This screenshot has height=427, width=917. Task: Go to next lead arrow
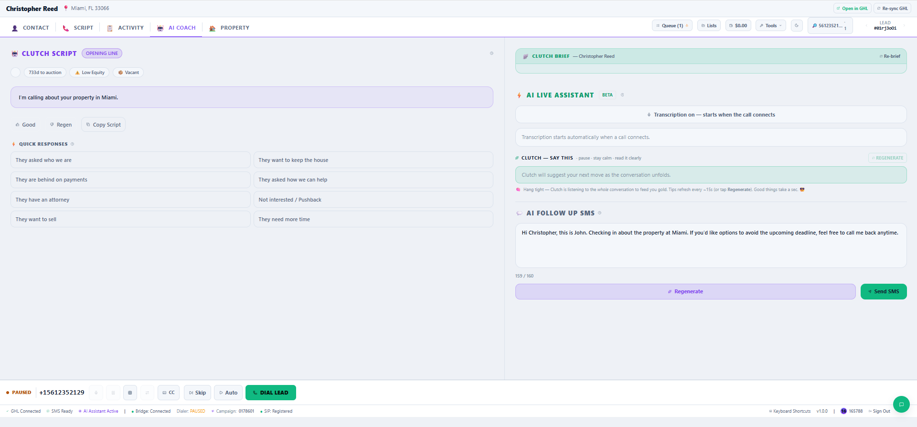[x=904, y=26]
